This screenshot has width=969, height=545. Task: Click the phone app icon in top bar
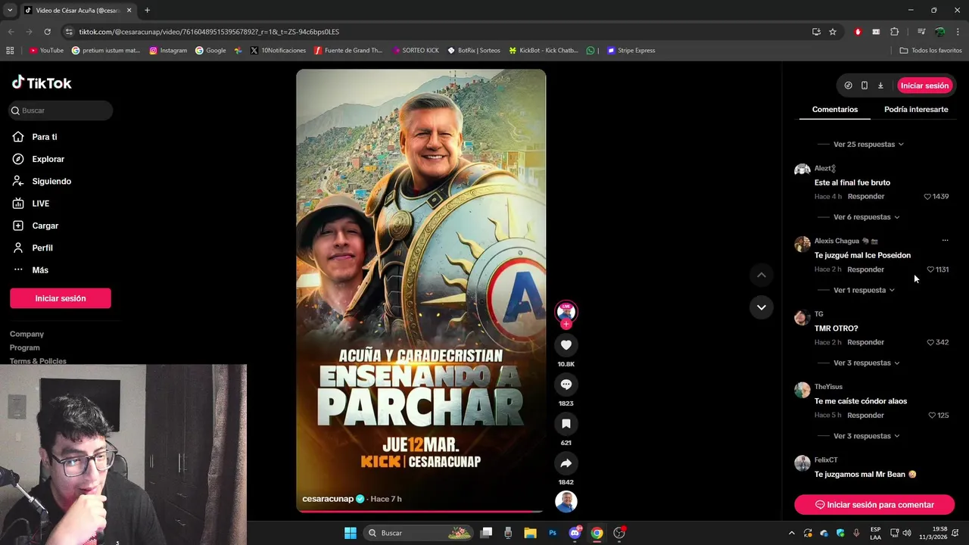(x=864, y=86)
